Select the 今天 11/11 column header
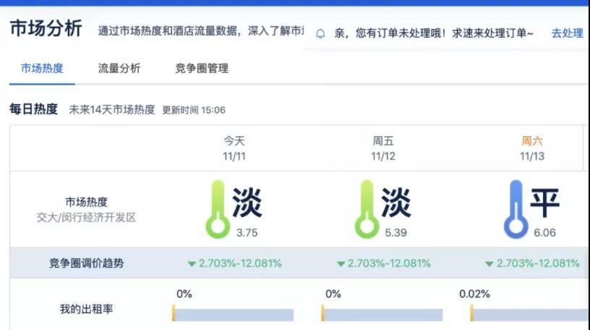The width and height of the screenshot is (590, 330). pyautogui.click(x=234, y=148)
